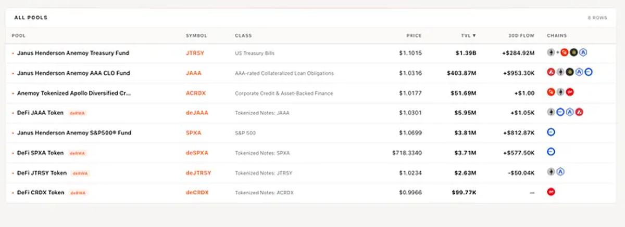Click black chain icon in AAA CLO Fund row

click(570, 72)
